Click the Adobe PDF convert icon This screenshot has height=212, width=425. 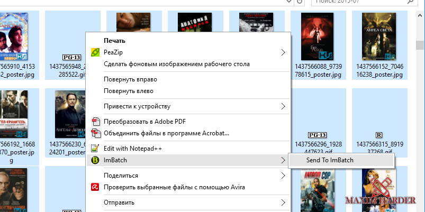(95, 121)
